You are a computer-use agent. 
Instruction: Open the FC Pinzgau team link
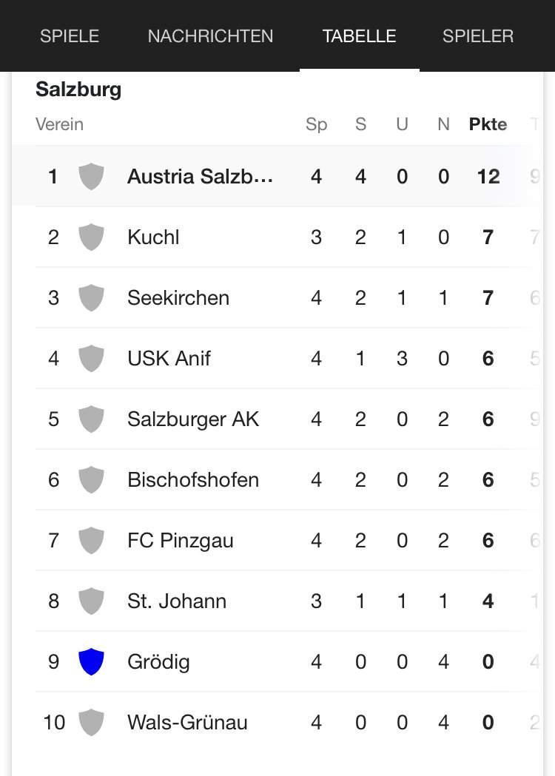coord(180,541)
